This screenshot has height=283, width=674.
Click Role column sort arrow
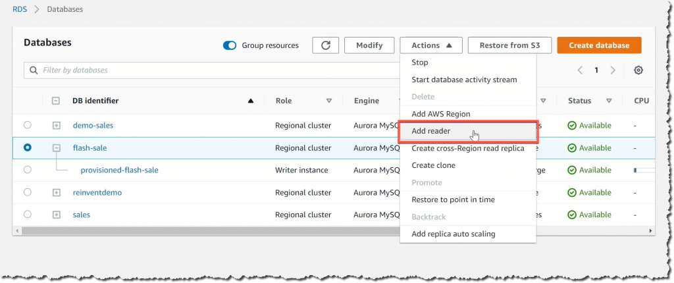tap(329, 101)
